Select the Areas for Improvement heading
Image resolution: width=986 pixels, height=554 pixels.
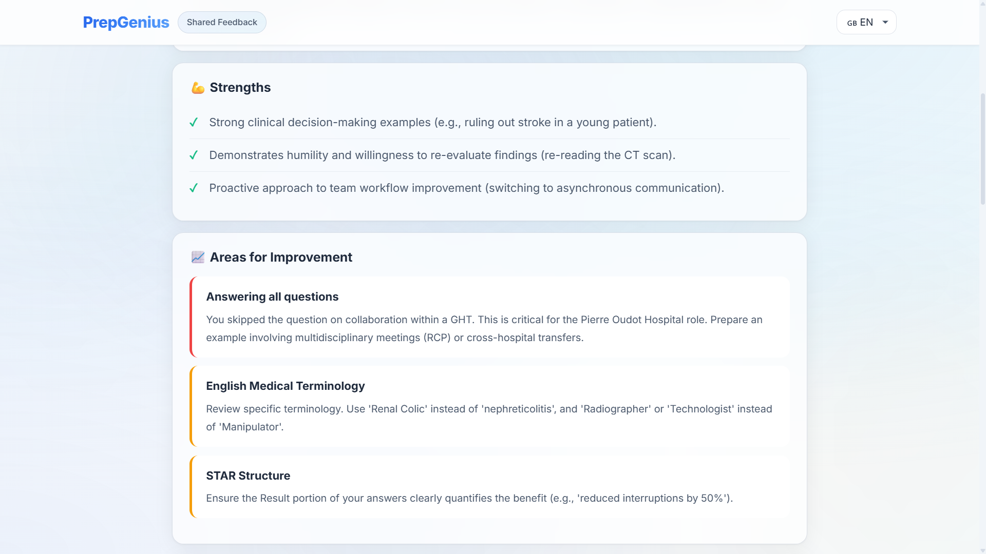pyautogui.click(x=281, y=257)
